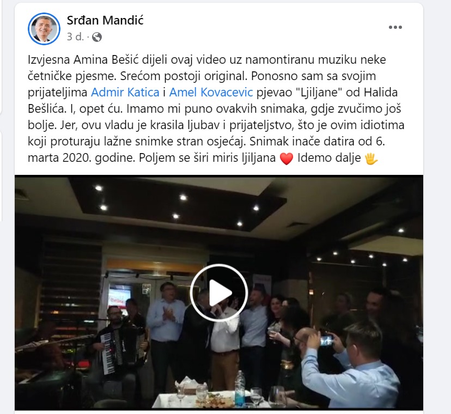Open Amel Kovacevic's tagged profile

(x=211, y=93)
